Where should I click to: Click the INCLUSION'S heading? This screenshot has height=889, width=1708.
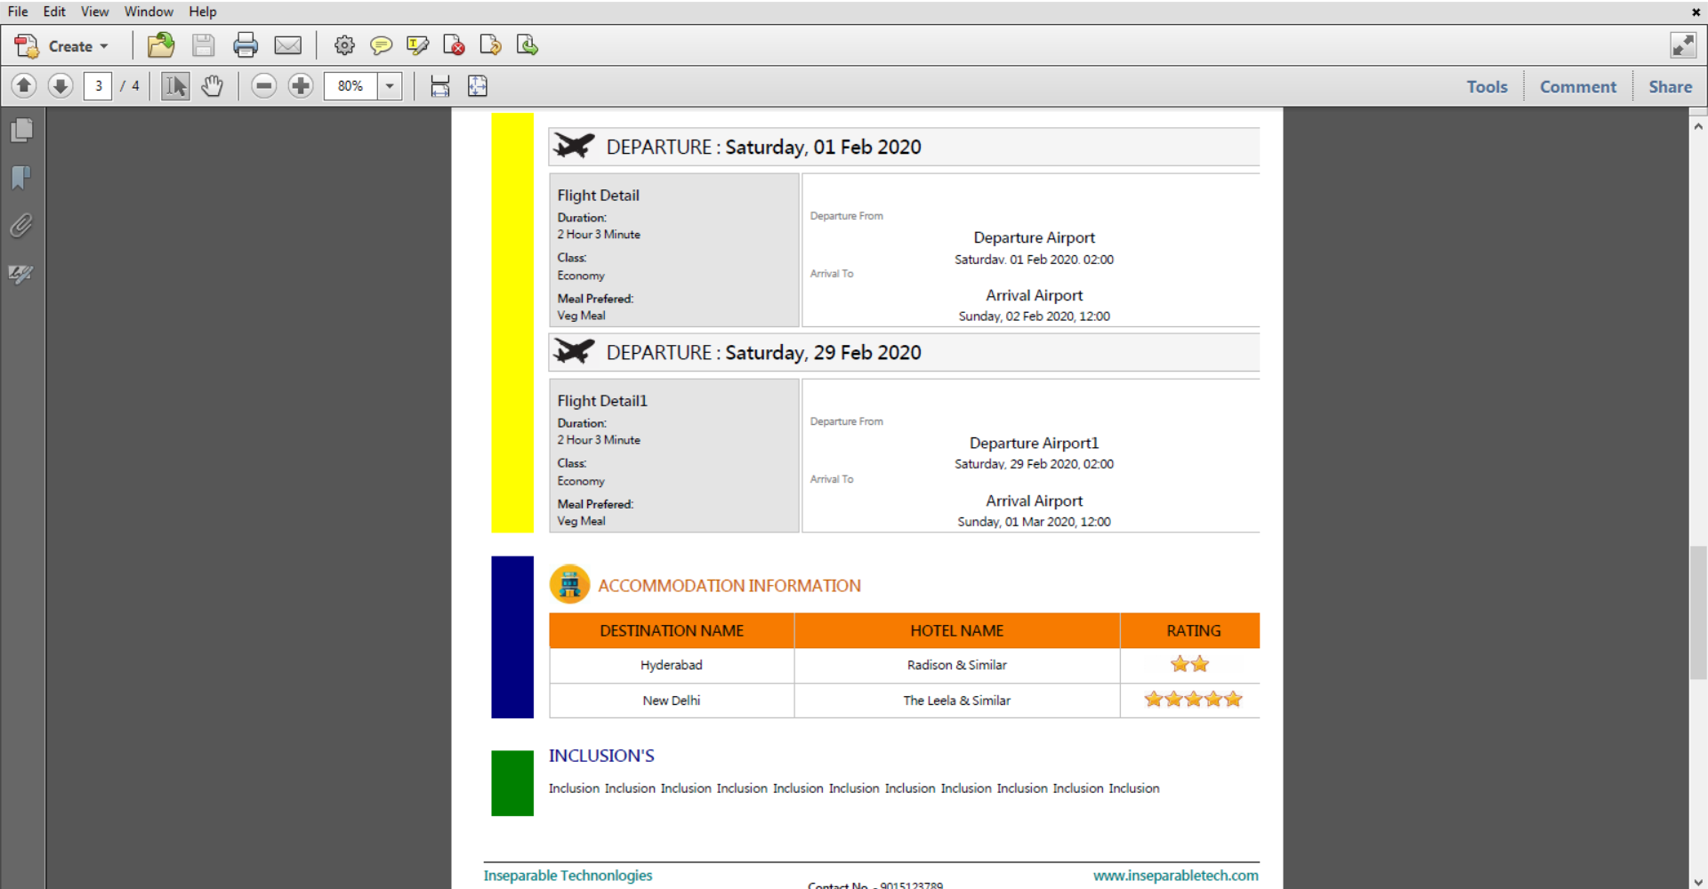[601, 756]
